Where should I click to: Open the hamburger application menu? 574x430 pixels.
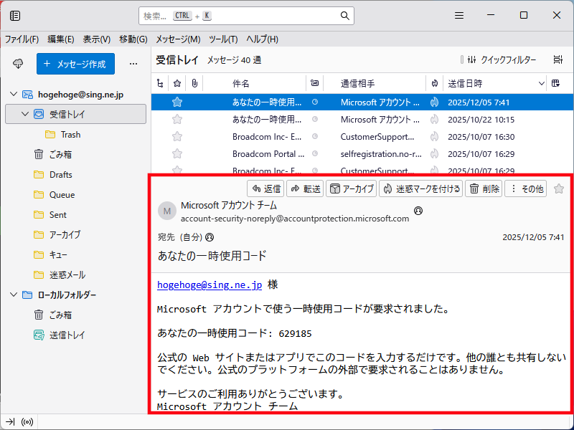[459, 15]
